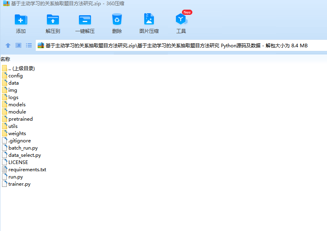The image size is (327, 231).
Task: Click the path address field
Action: [181, 45]
